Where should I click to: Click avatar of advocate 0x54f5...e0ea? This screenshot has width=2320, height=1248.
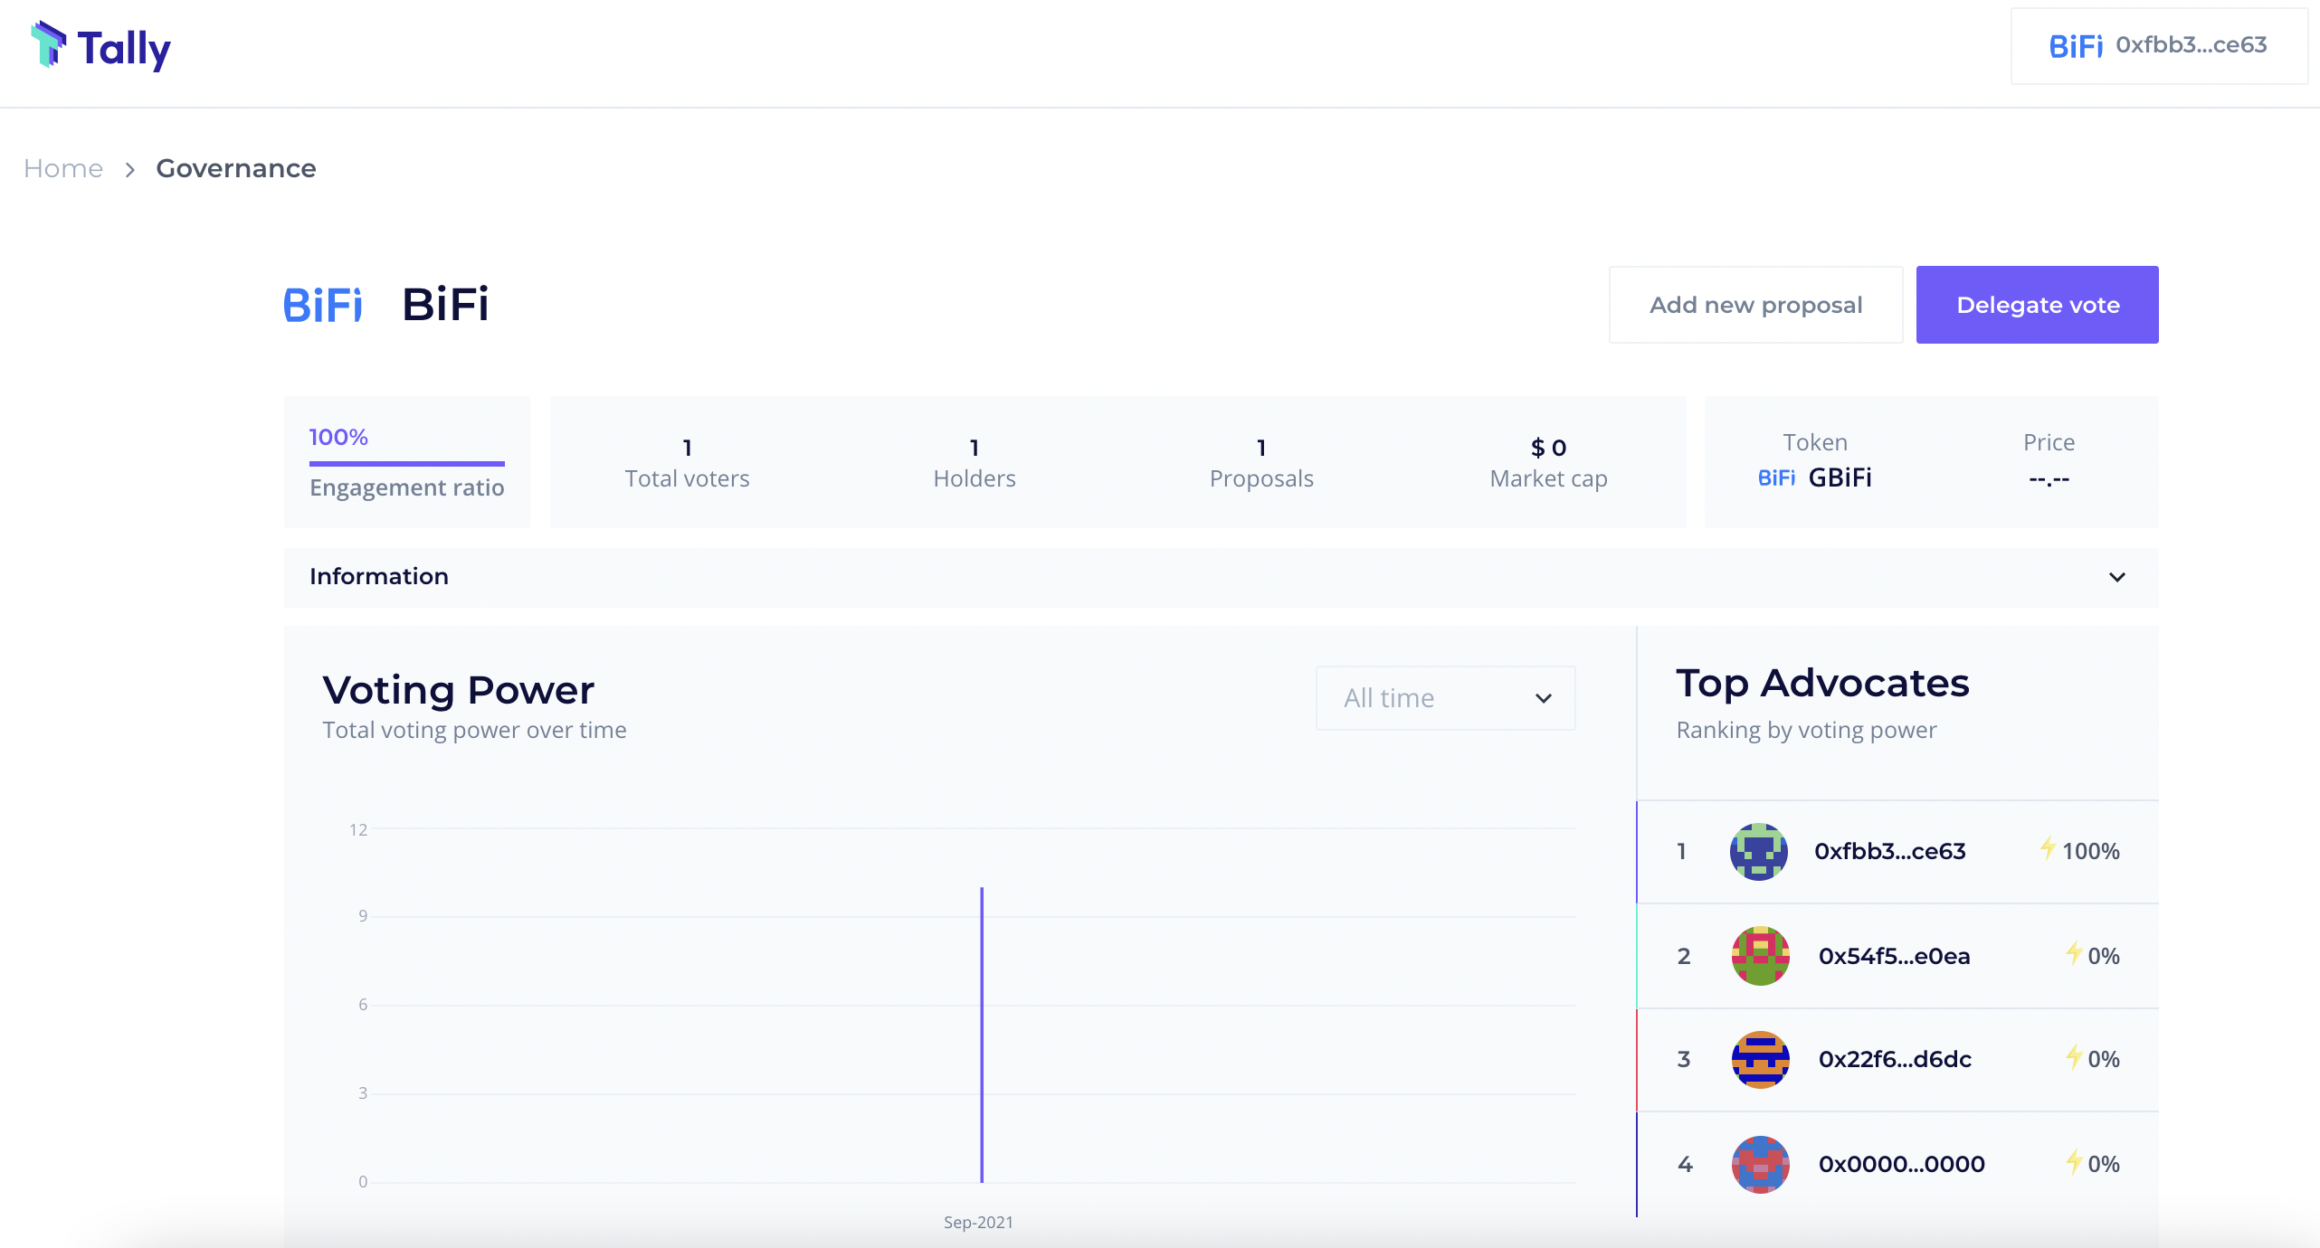click(x=1760, y=956)
